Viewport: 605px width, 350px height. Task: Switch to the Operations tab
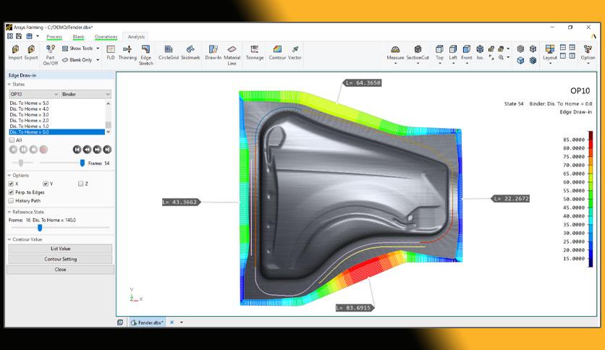point(106,37)
